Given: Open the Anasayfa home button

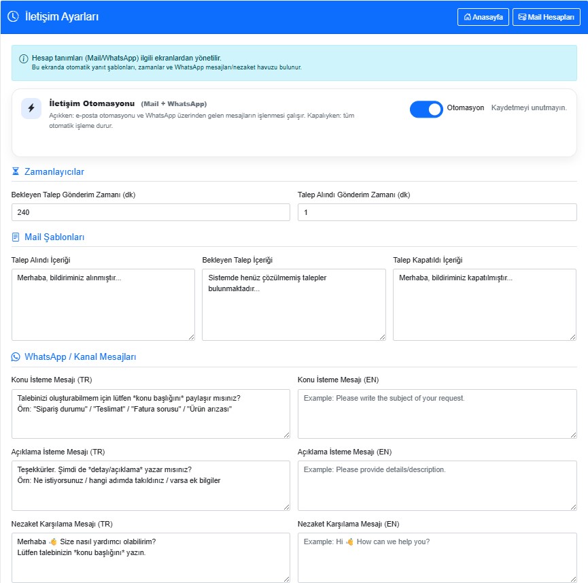Looking at the screenshot, I should coord(483,17).
